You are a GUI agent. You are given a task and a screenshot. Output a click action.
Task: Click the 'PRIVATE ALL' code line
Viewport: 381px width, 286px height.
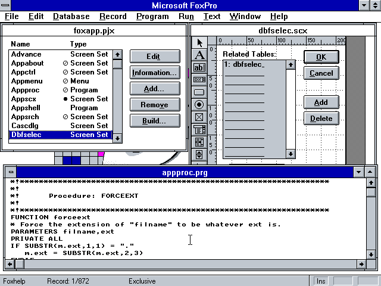coord(37,238)
